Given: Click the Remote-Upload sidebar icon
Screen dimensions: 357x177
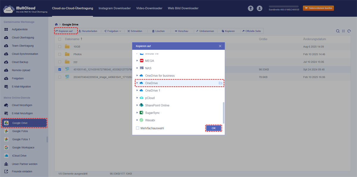Looking at the screenshot, I should point(6,70).
